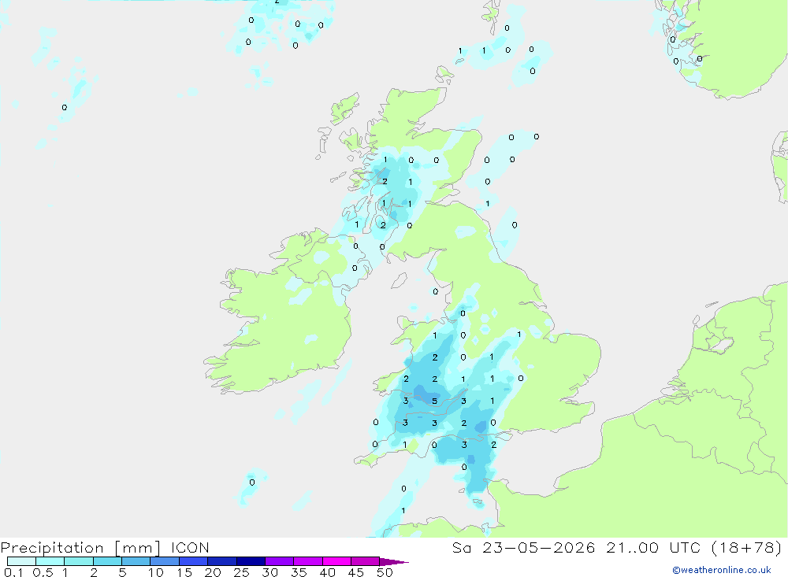Select the 30–35 mm violet legend segment
This screenshot has height=577, width=788.
[280, 561]
